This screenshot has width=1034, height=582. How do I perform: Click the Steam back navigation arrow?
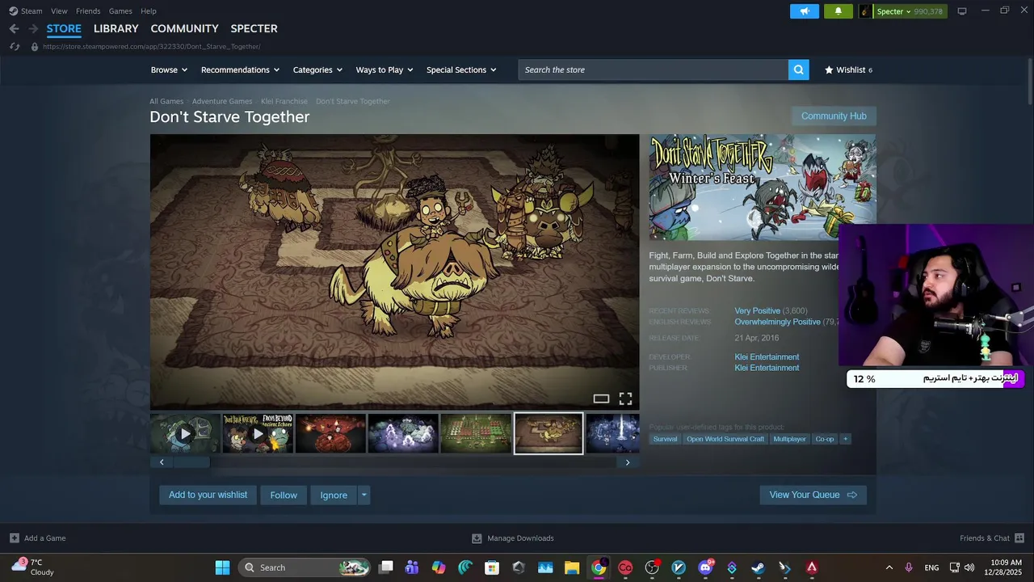pyautogui.click(x=14, y=28)
